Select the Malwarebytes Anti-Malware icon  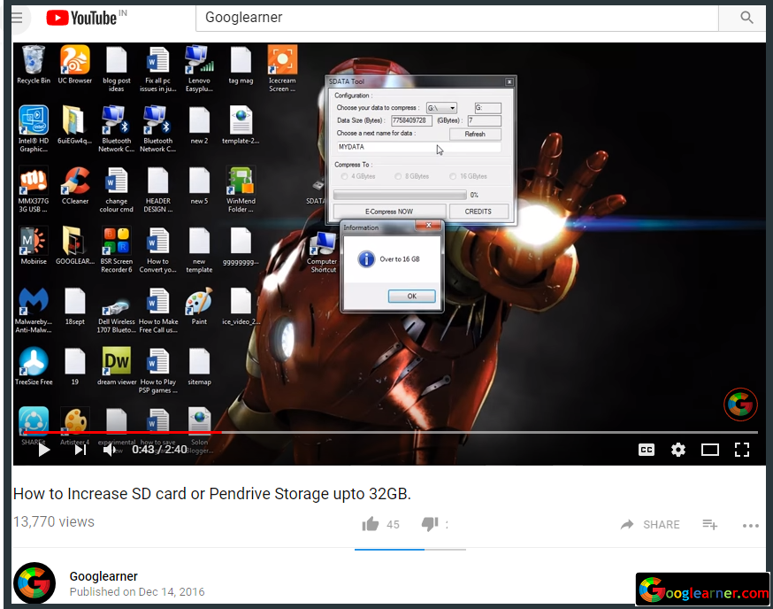tap(34, 311)
